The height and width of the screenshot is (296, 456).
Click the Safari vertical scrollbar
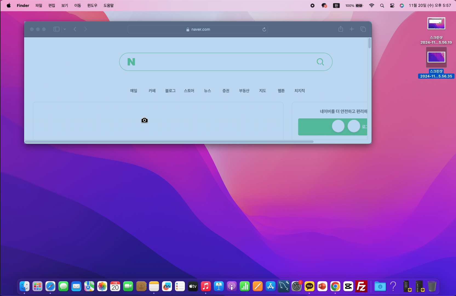point(369,43)
